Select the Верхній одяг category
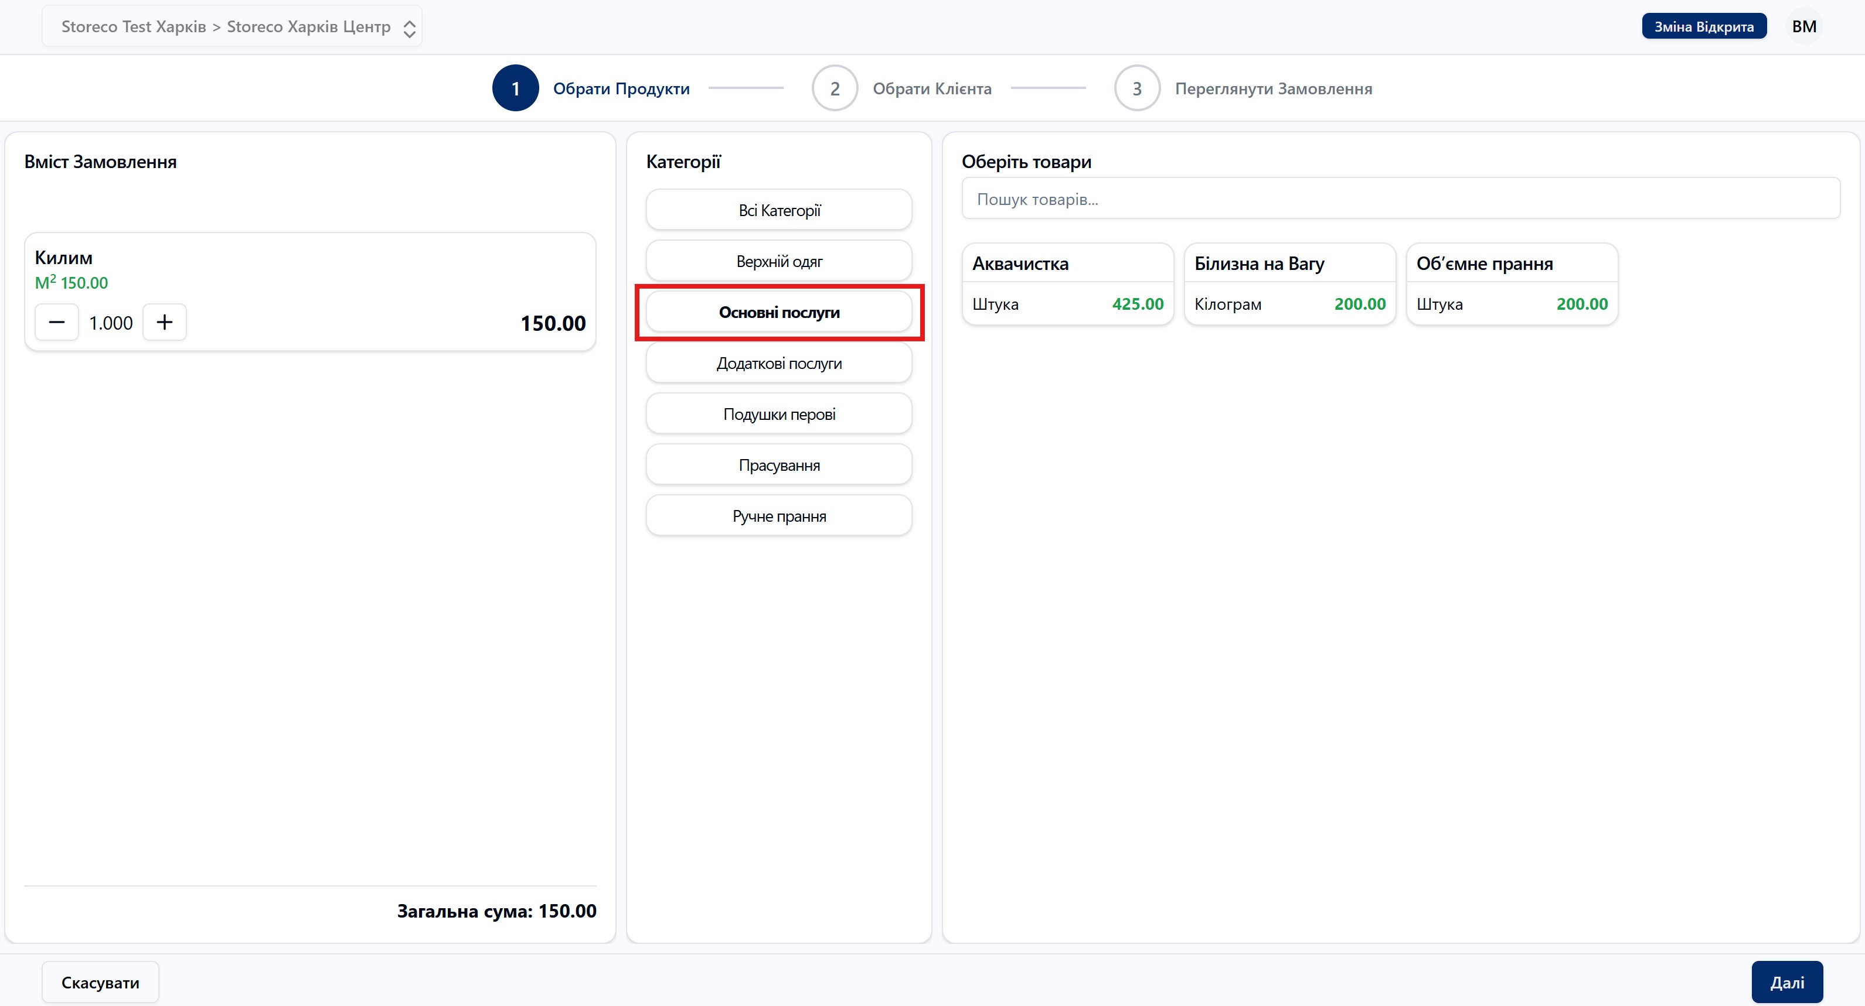The width and height of the screenshot is (1865, 1006). tap(778, 261)
